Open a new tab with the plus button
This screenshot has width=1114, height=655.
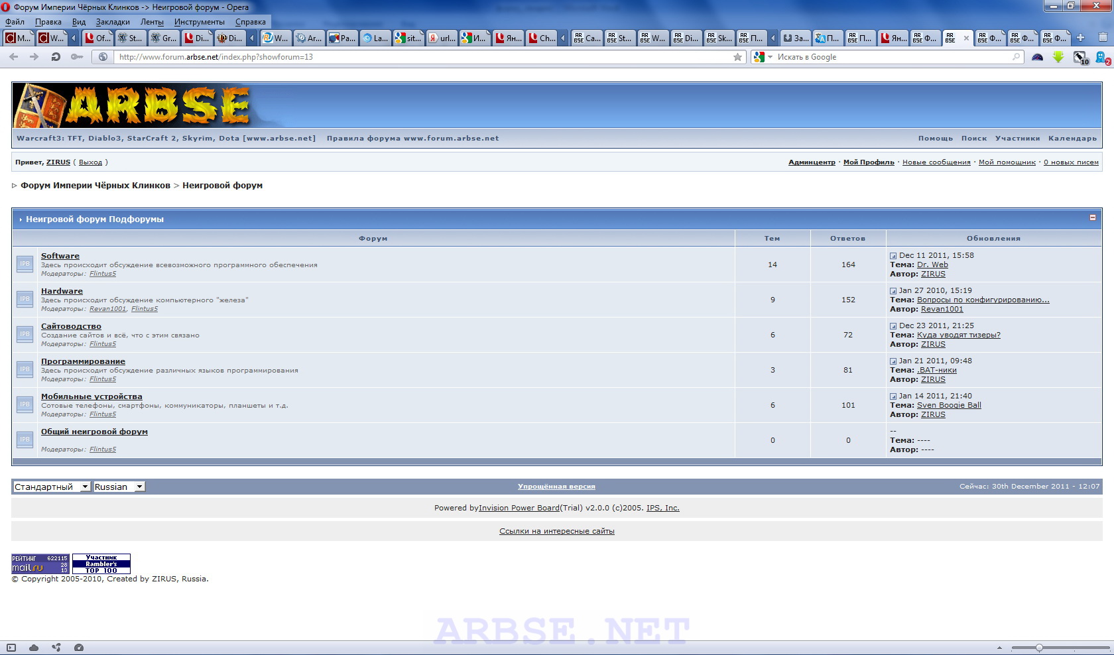(x=1080, y=38)
